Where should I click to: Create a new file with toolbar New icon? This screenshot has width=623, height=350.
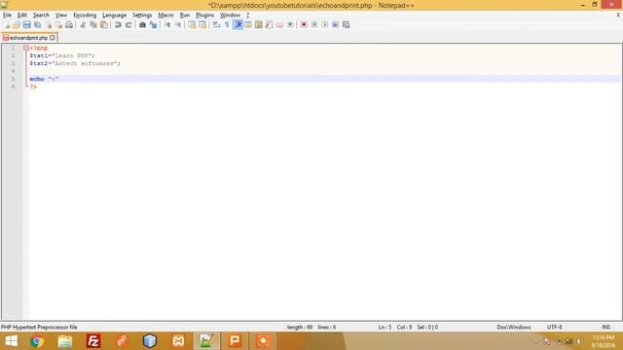(x=6, y=24)
